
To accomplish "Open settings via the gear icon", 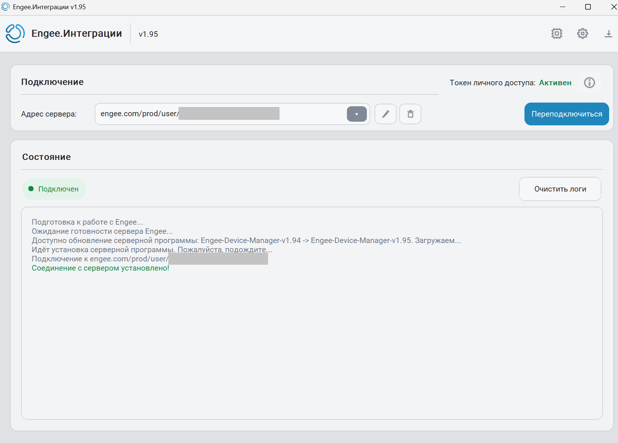I will (582, 33).
